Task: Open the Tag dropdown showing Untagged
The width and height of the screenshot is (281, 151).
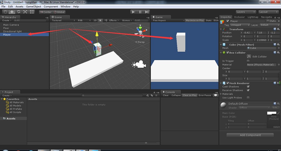Action: tap(240, 25)
